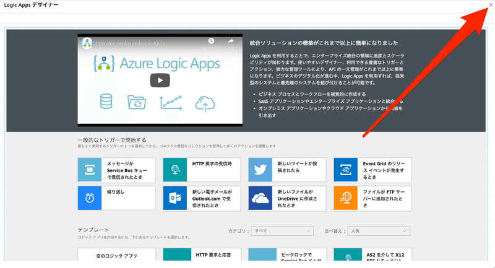
Task: Select the Twitter new tweet trigger icon
Action: click(x=260, y=170)
